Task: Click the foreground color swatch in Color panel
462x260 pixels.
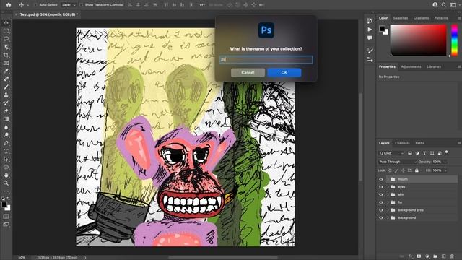Action: (x=382, y=28)
